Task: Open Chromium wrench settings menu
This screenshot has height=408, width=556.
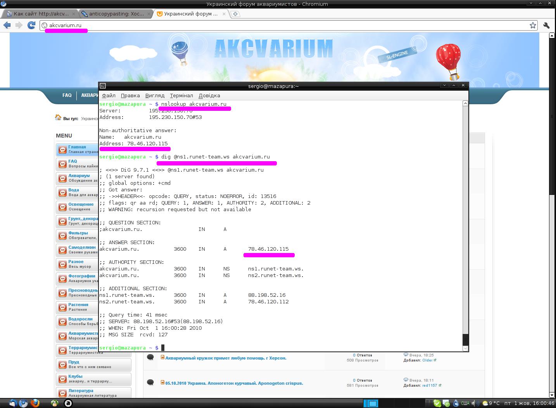Action: [546, 25]
